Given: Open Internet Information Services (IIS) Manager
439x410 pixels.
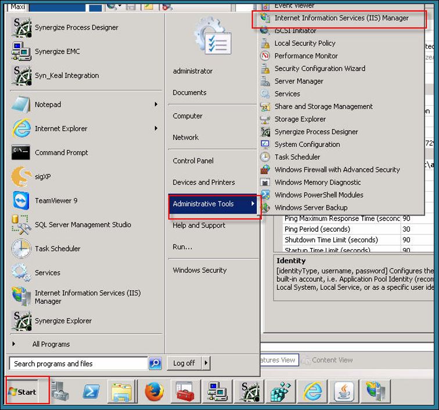Looking at the screenshot, I should click(x=341, y=18).
